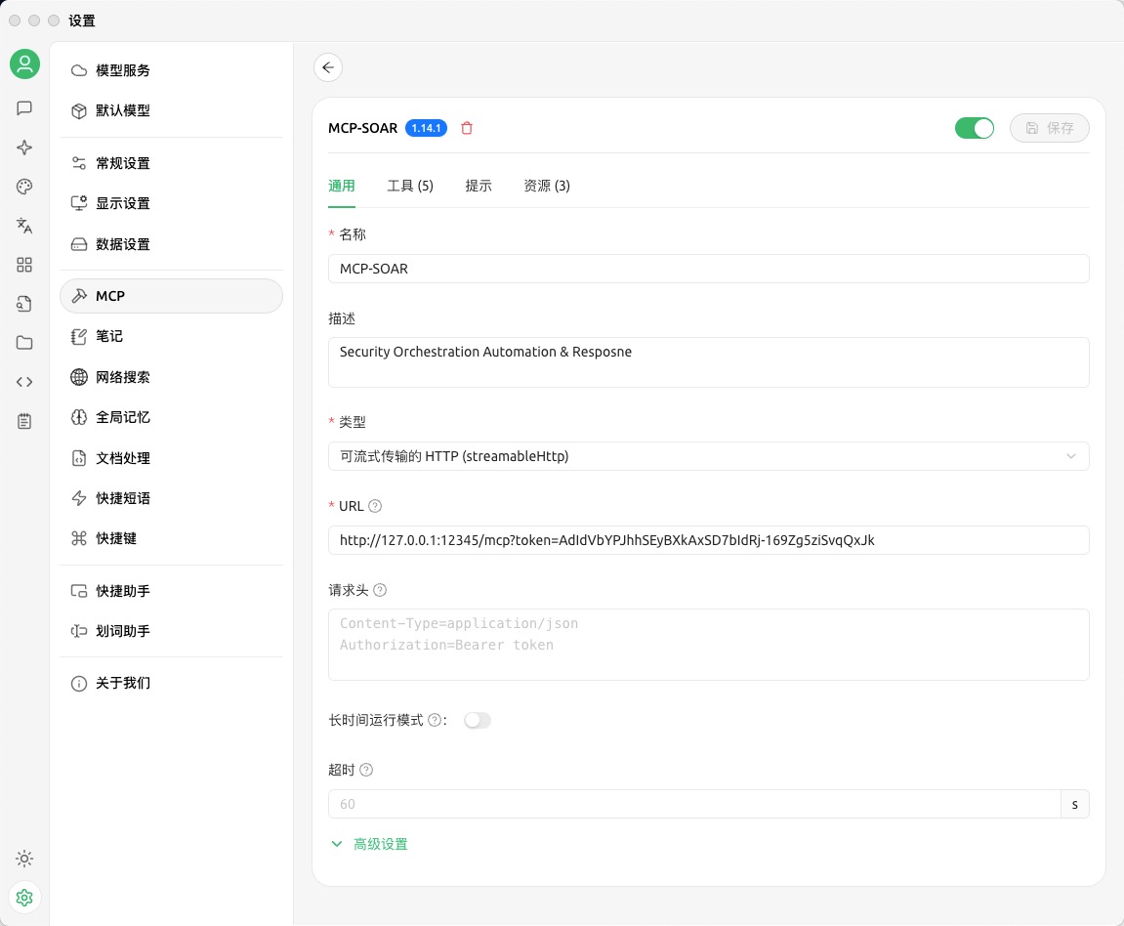Click the URL help question icon

click(x=375, y=506)
